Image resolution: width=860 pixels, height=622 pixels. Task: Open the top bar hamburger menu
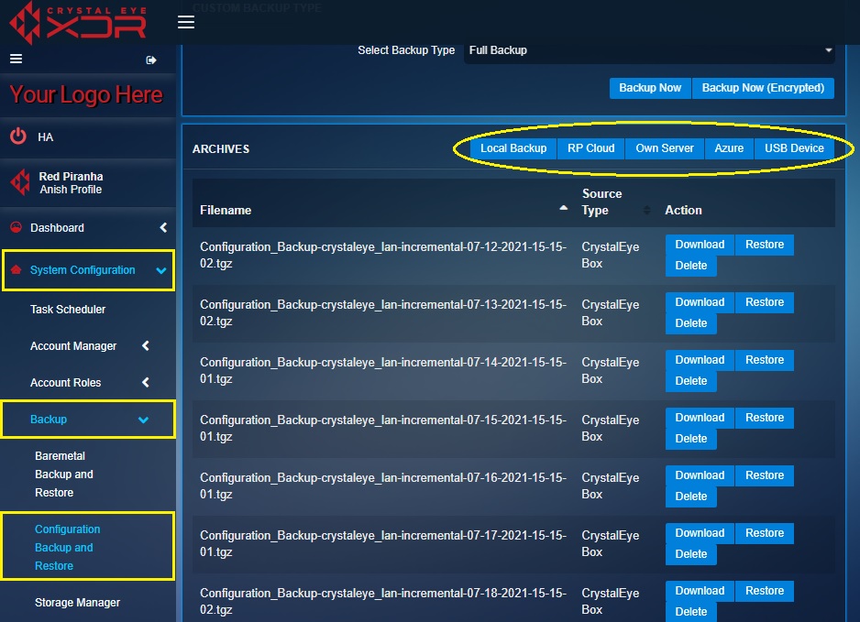[186, 22]
